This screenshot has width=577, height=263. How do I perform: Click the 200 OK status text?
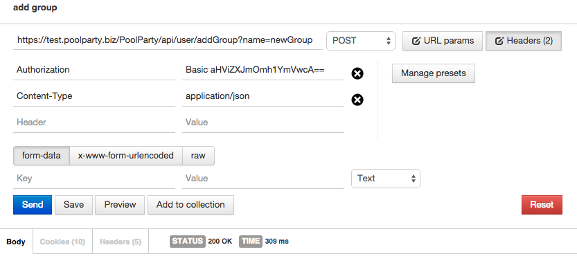[x=220, y=242]
